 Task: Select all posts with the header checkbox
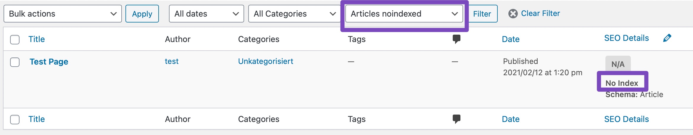point(15,39)
